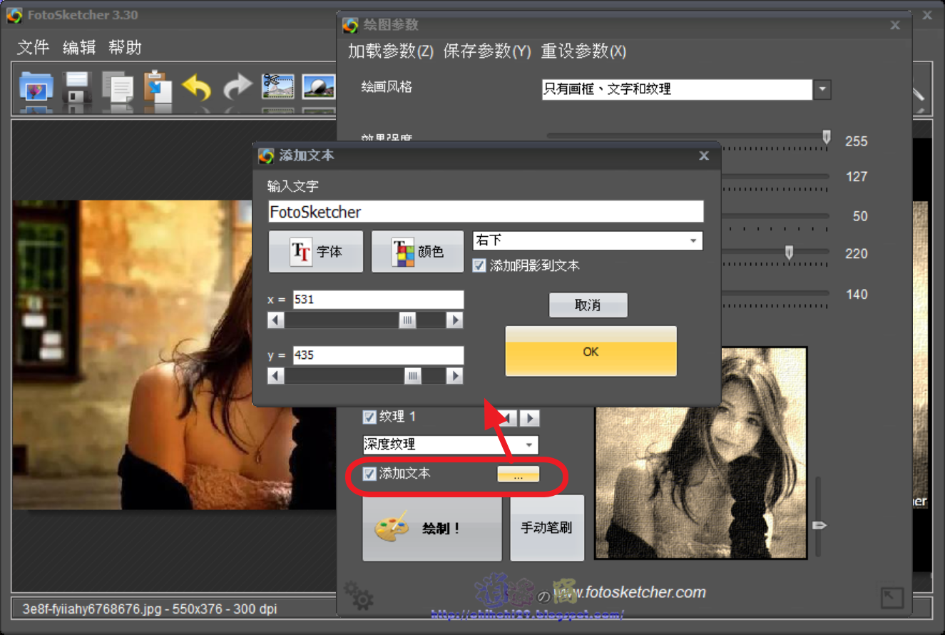
Task: Expand the 深度纹理 texture dropdown
Action: click(x=529, y=444)
